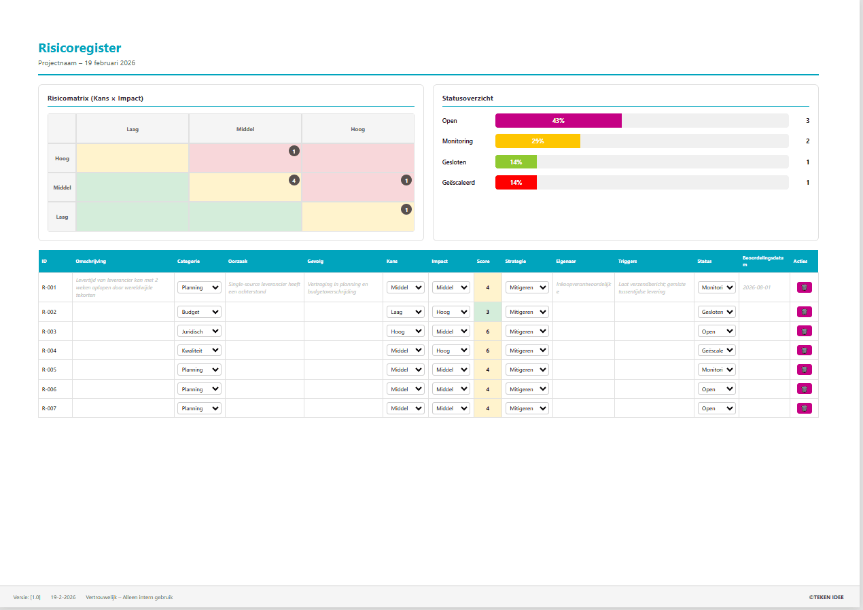The height and width of the screenshot is (610, 863).
Task: Open the Gesloten status dropdown for R-002
Action: pyautogui.click(x=716, y=311)
